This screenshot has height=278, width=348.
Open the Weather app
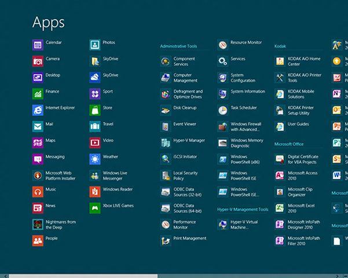tap(94, 159)
